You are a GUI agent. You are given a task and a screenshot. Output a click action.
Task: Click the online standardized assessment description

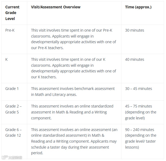point(72,112)
